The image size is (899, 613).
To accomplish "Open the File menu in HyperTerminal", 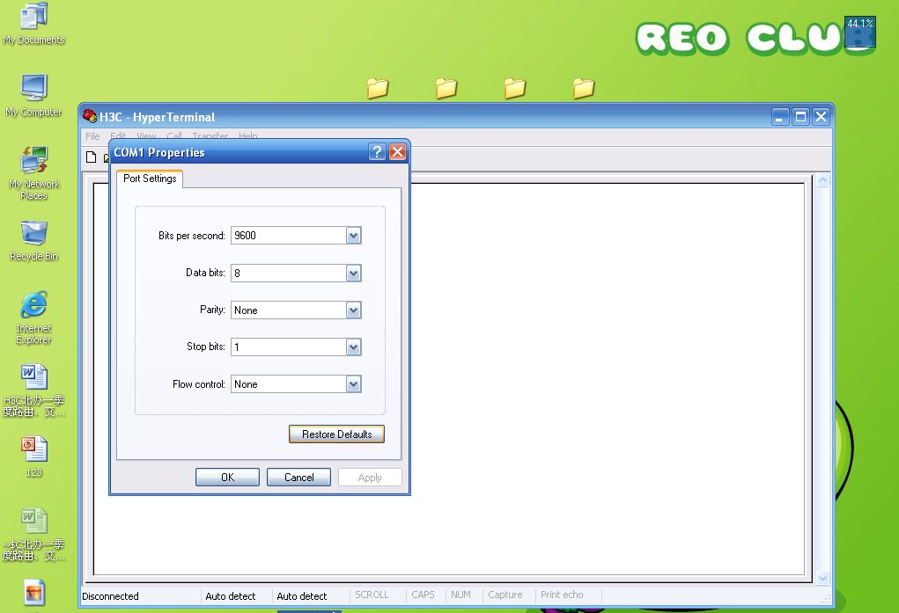I will [x=92, y=135].
